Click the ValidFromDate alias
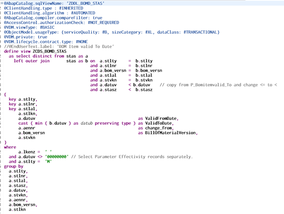 tap(160, 119)
